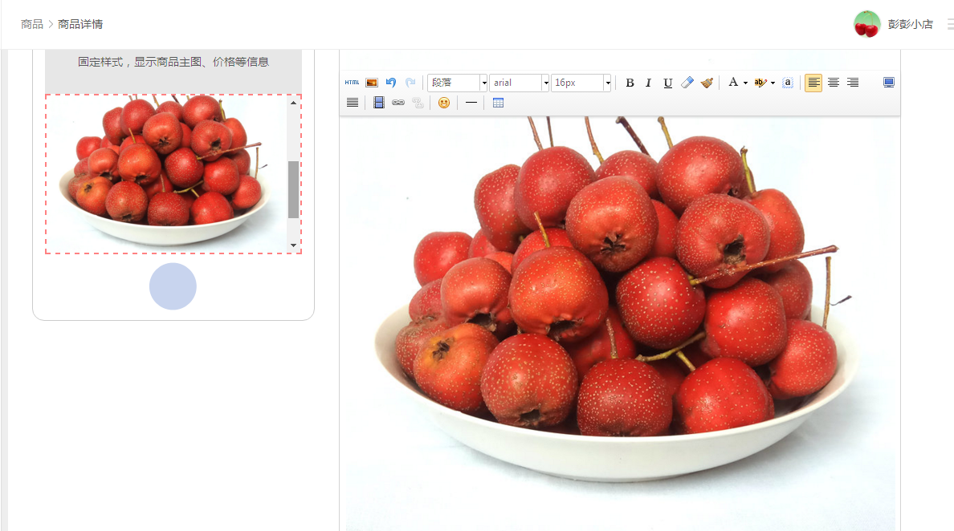954x531 pixels.
Task: Go to 商品 in breadcrumb
Action: (32, 24)
